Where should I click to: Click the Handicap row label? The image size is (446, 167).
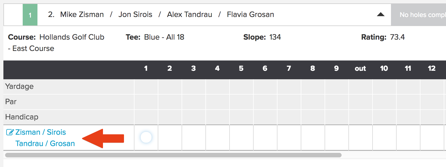[x=22, y=117]
